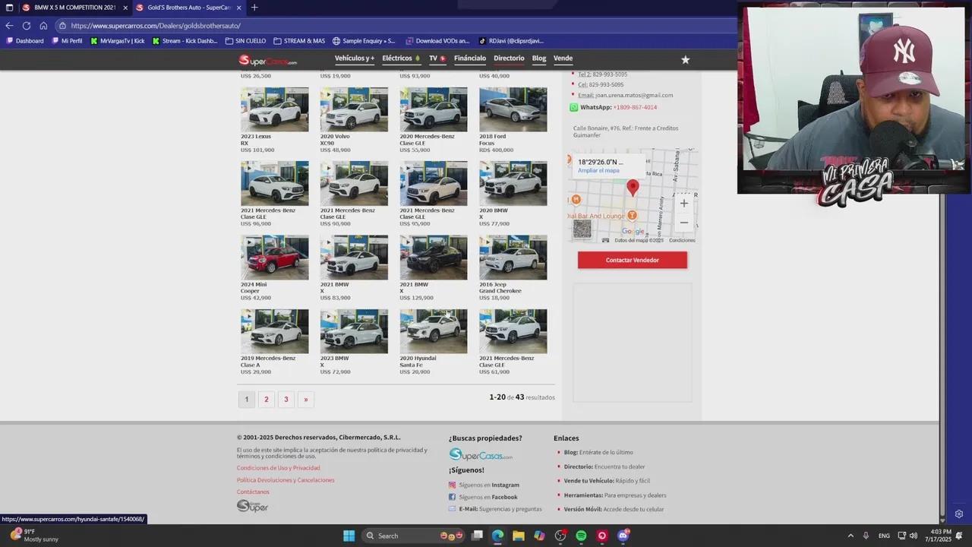972x547 pixels.
Task: Open Task View on the taskbar
Action: (477, 536)
